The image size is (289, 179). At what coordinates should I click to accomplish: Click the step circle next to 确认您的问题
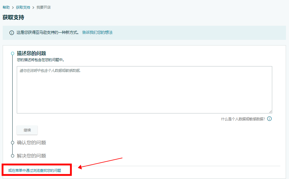pos(13,142)
